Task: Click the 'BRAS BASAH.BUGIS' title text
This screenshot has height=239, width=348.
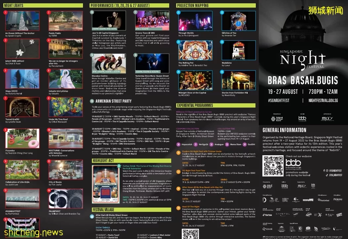Action: [303, 80]
